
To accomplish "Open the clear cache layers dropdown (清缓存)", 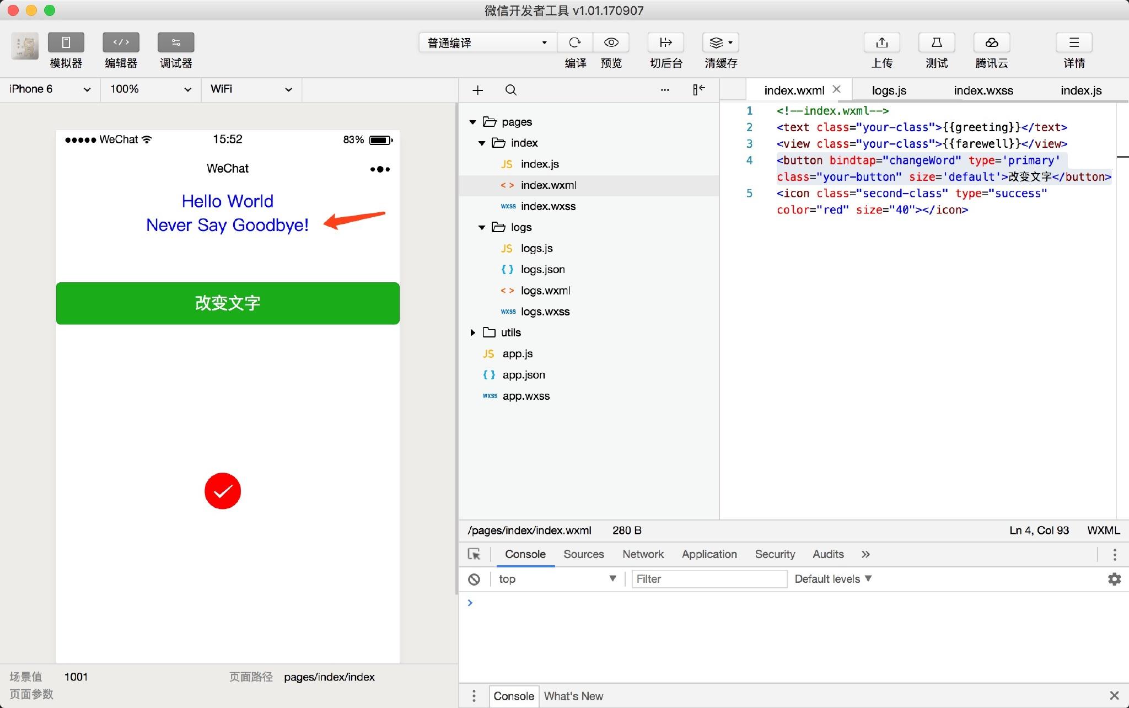I will (721, 42).
